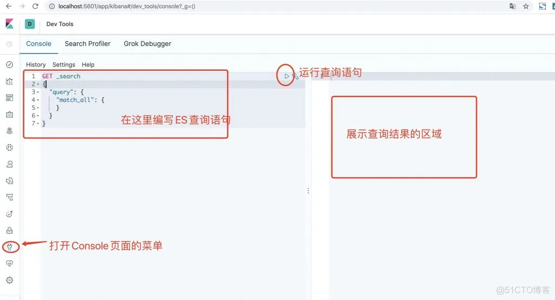Open the History menu

coord(36,65)
